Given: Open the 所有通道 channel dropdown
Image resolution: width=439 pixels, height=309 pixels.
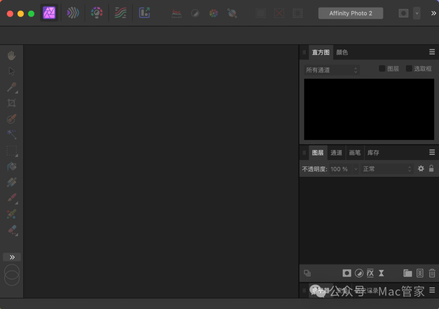Looking at the screenshot, I should (332, 70).
